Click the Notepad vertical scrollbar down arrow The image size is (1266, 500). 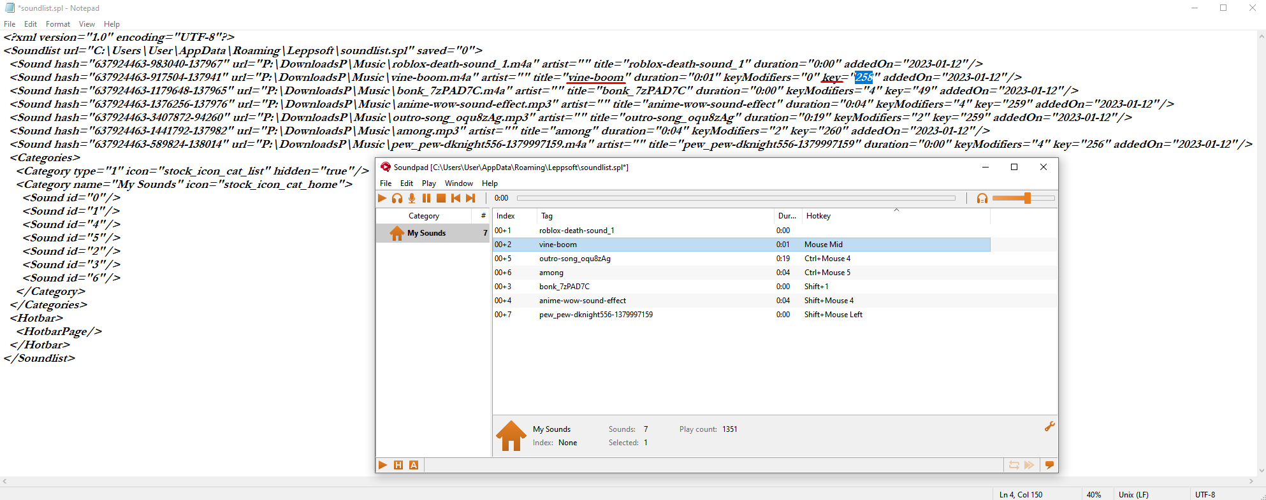pyautogui.click(x=1261, y=471)
